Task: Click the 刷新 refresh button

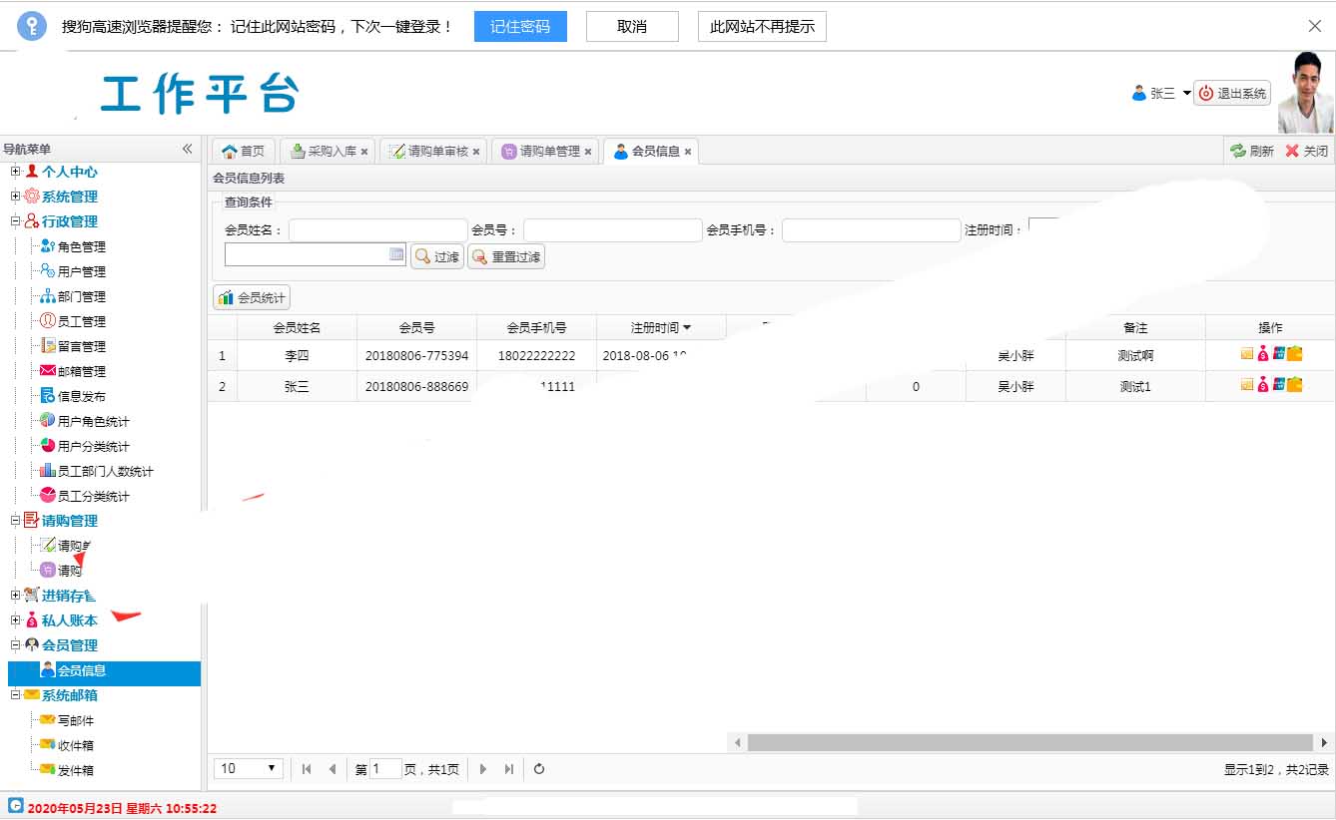Action: coord(1252,151)
